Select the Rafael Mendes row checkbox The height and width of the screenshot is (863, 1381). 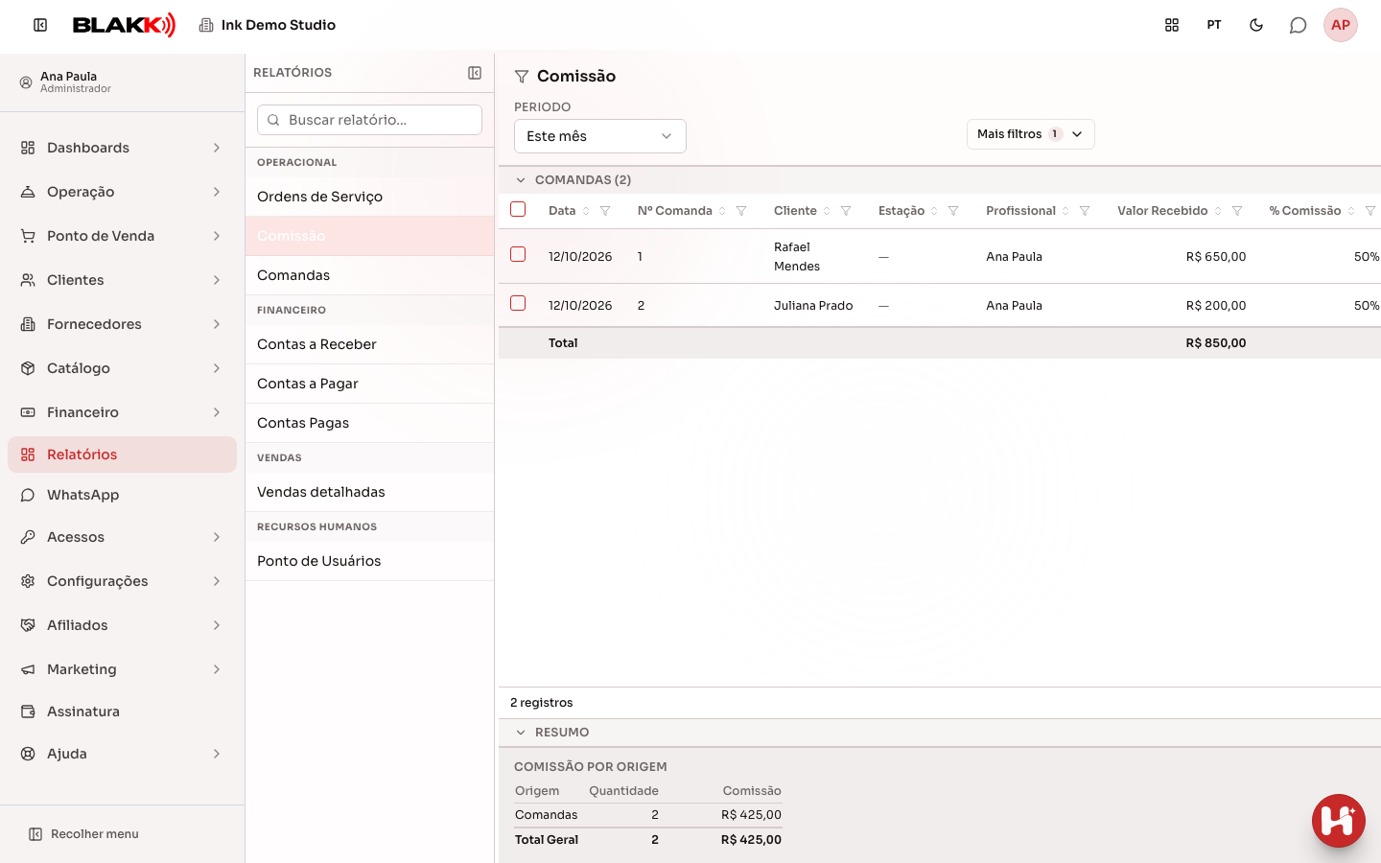tap(518, 254)
